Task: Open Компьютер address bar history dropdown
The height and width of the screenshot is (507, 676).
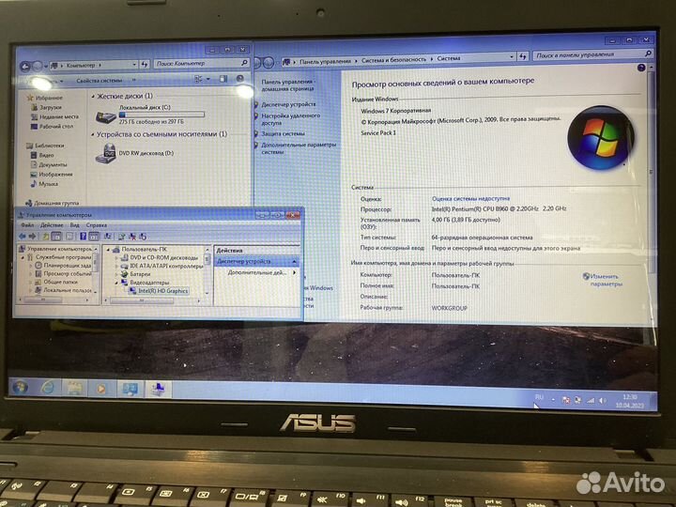Action: [x=134, y=65]
